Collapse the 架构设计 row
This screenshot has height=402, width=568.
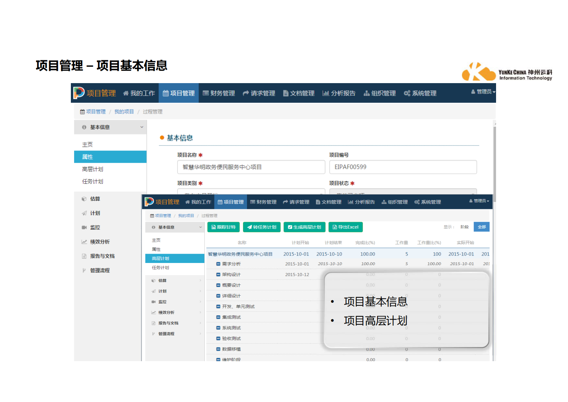tap(218, 275)
